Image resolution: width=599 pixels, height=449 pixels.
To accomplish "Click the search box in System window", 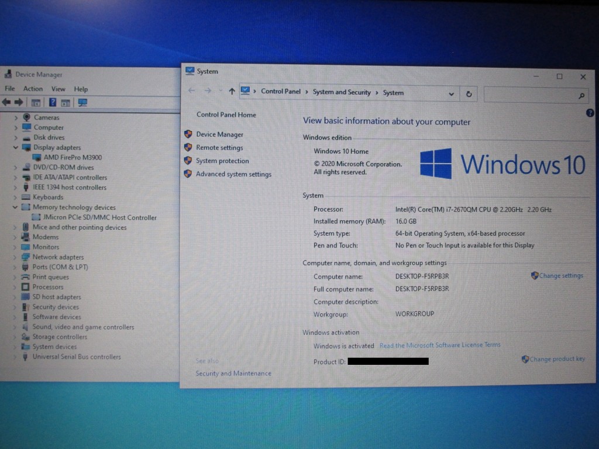I will 536,95.
